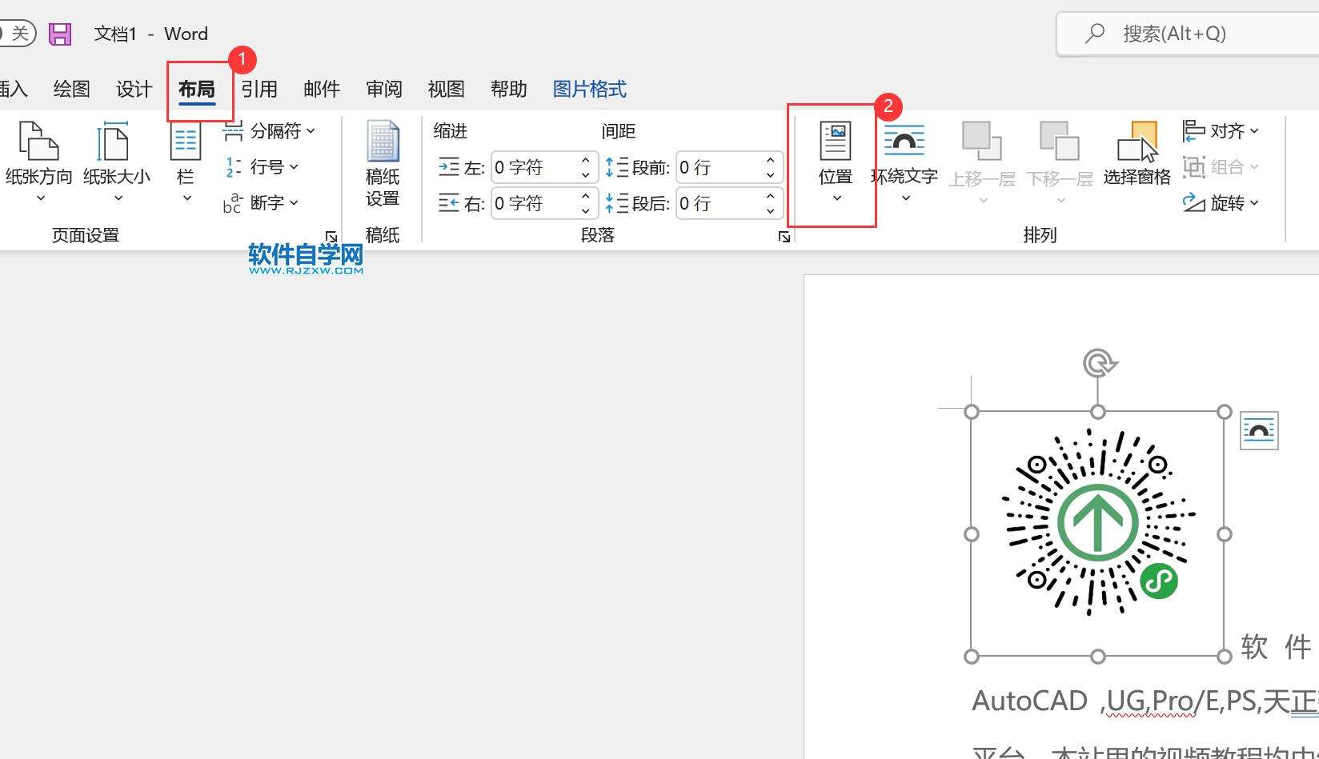The image size is (1319, 759).
Task: Open the 纸张方向 orientation tool
Action: (x=38, y=160)
